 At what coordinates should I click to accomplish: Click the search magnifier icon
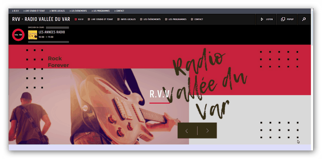tap(304, 19)
